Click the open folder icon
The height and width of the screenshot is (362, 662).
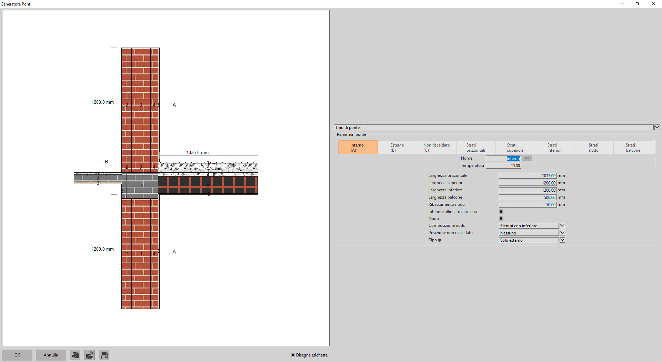(x=90, y=355)
